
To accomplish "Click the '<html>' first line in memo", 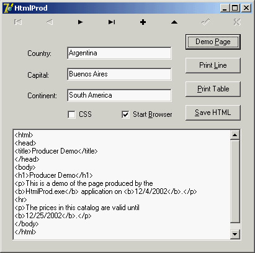I will [24, 135].
